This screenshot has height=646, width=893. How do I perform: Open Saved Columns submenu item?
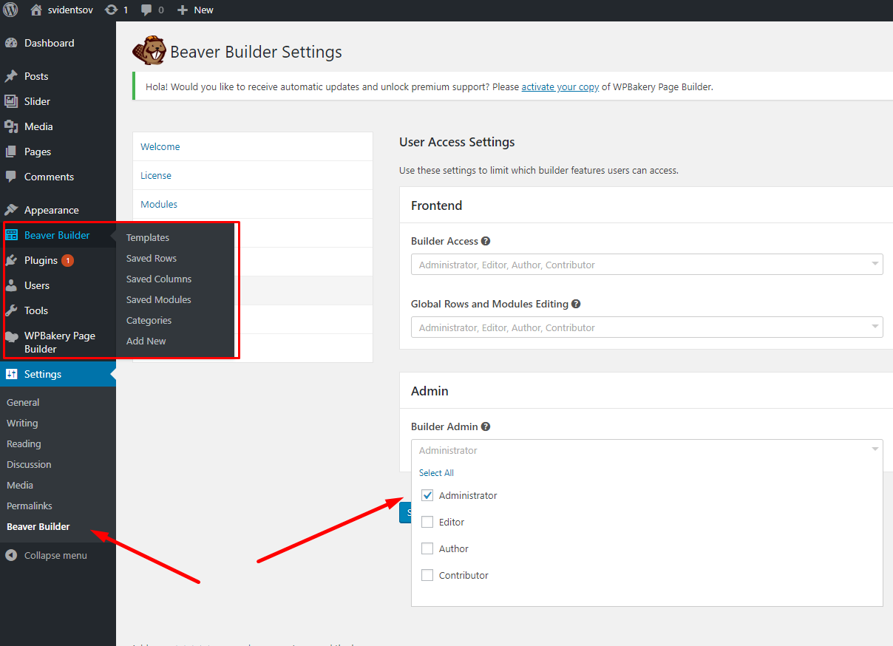tap(159, 279)
